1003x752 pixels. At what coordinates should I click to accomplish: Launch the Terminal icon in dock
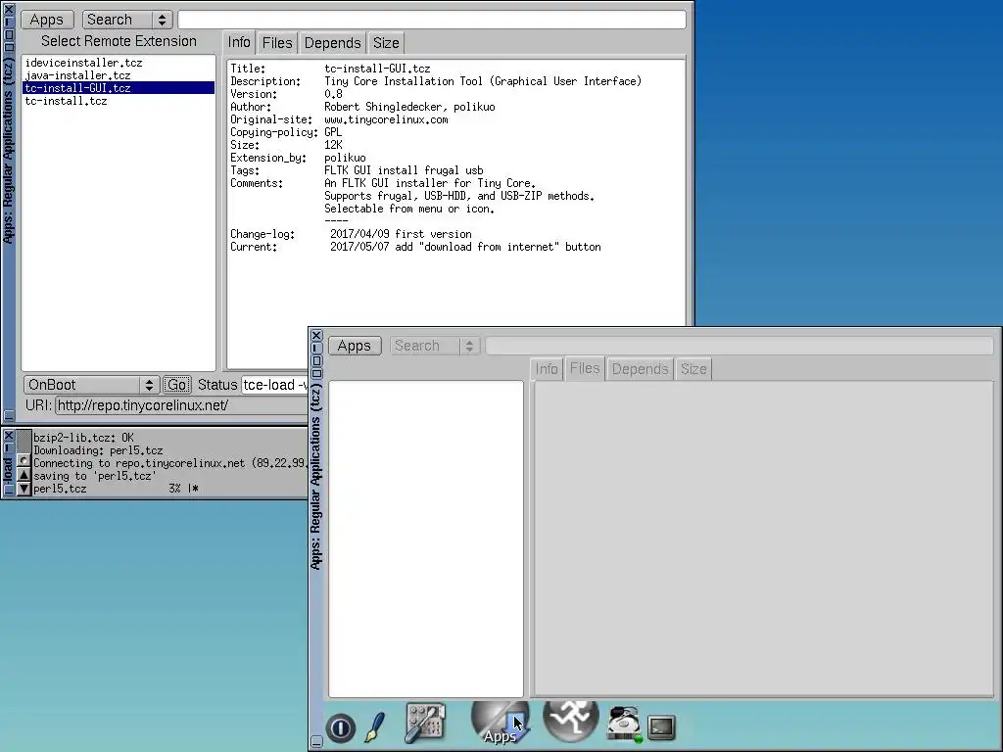(x=661, y=728)
